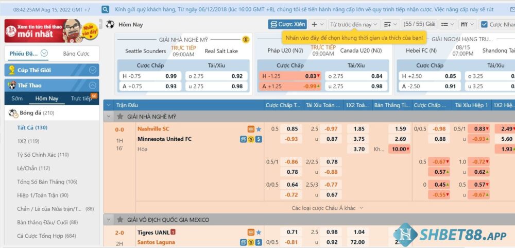Click the blue dollar icon on Minnesota United FC row
This screenshot has width=515, height=248.
pos(259,139)
